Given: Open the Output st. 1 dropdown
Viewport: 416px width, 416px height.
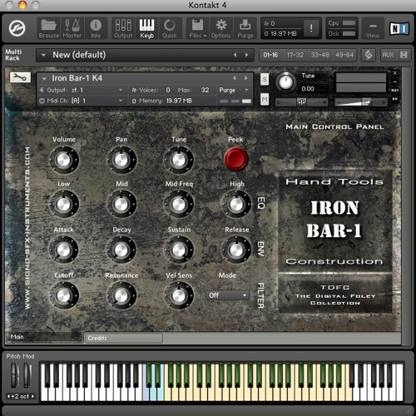Looking at the screenshot, I should (x=82, y=90).
